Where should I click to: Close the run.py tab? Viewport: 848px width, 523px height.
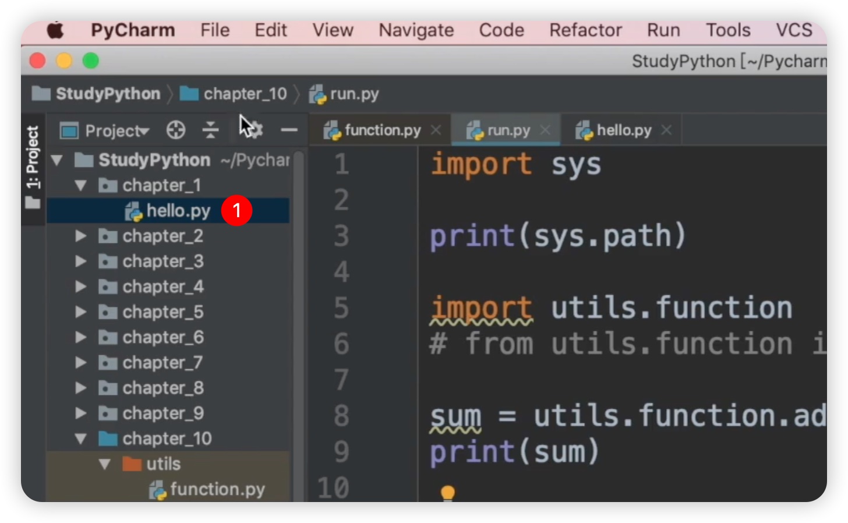[545, 130]
